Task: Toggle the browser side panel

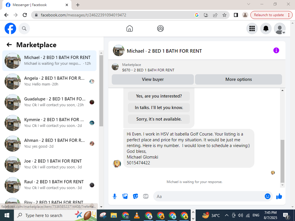Action: click(x=236, y=15)
